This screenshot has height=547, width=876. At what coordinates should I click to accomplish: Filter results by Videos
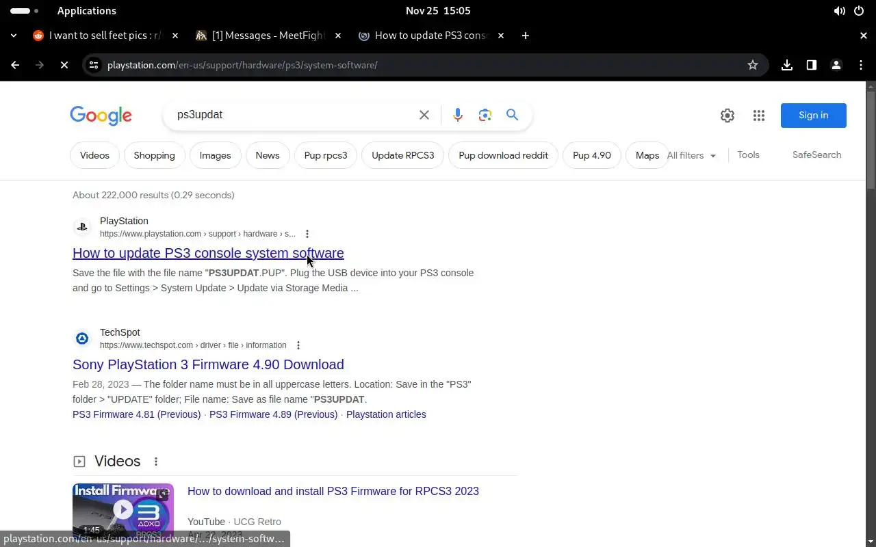pos(94,155)
